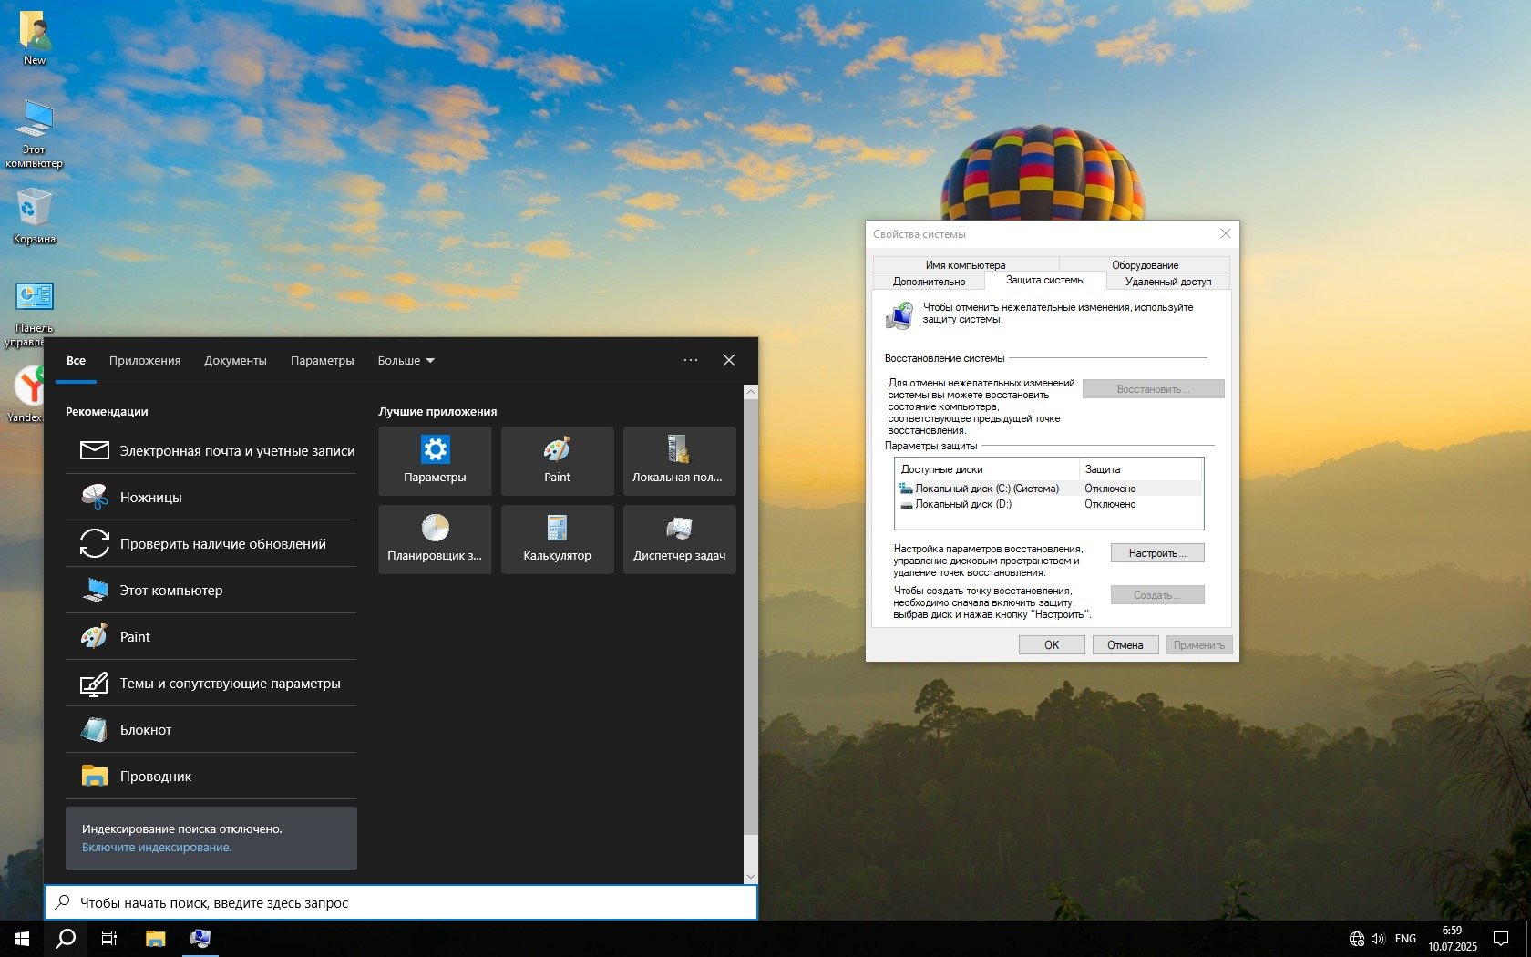This screenshot has height=957, width=1531.
Task: Open the Удаленный доступ tab
Action: coord(1167,282)
